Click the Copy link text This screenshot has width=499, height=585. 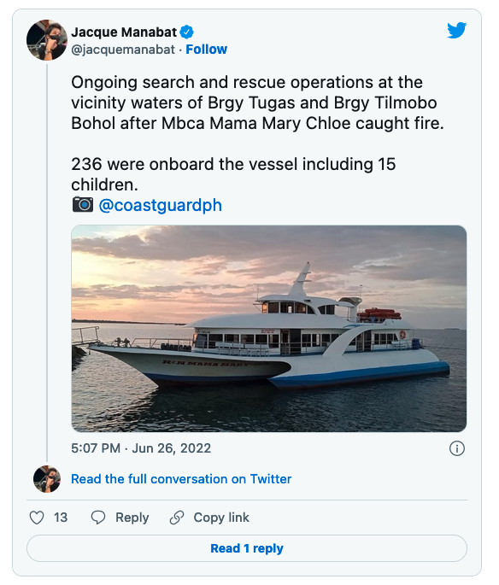tap(221, 518)
